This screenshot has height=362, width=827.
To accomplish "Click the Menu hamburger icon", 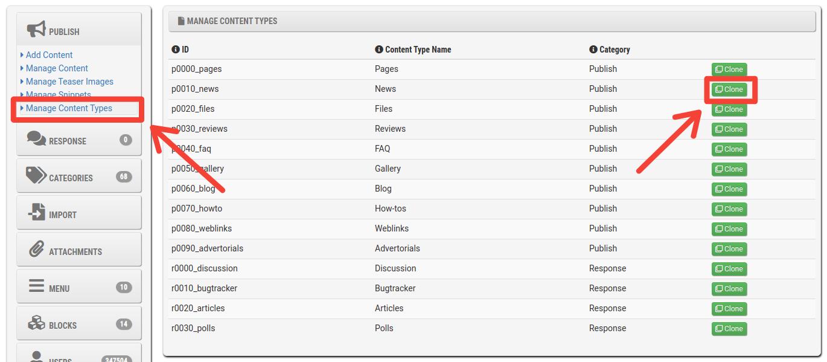I will tap(36, 286).
